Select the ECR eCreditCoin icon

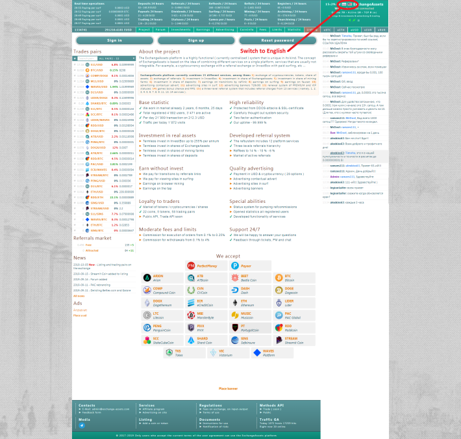point(191,302)
